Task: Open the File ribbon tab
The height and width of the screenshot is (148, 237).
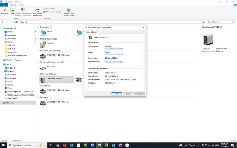Action: tap(4, 5)
